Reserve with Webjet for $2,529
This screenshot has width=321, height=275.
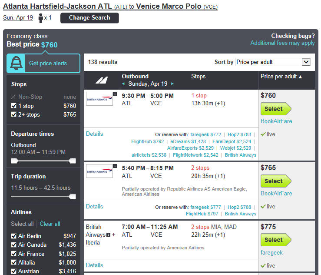235,148
